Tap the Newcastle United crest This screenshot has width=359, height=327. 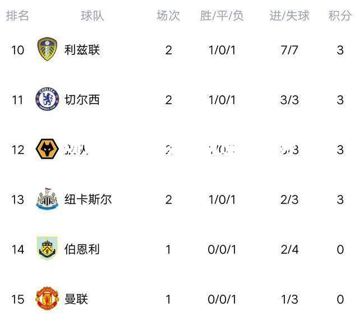point(47,199)
